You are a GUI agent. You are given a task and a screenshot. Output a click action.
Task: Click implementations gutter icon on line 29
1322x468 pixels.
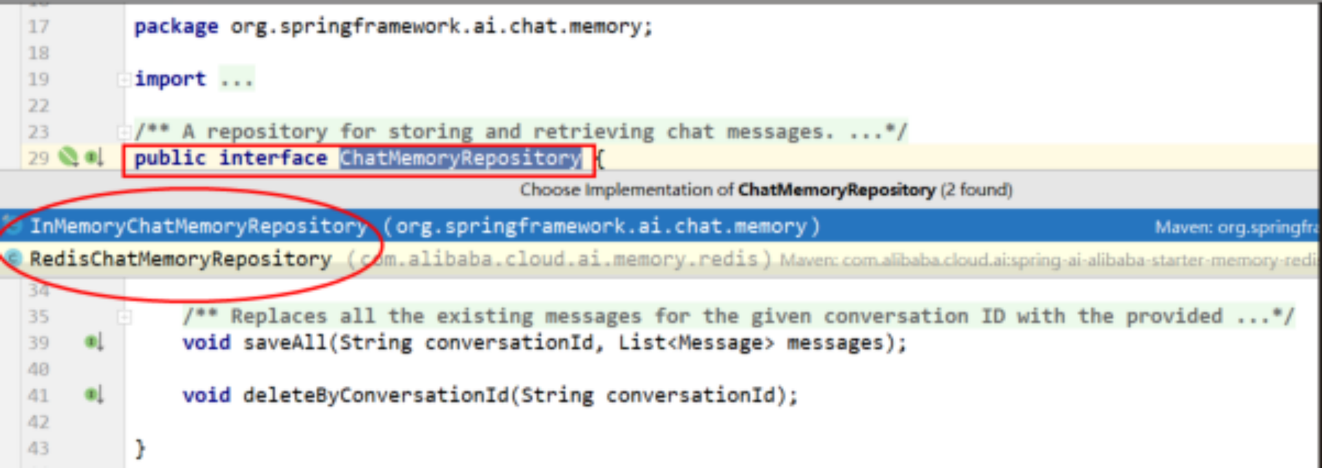point(95,158)
